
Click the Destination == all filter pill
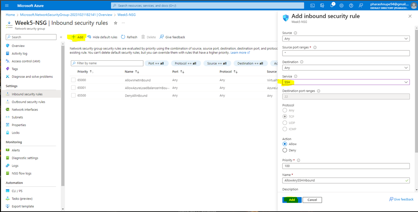coord(250,64)
